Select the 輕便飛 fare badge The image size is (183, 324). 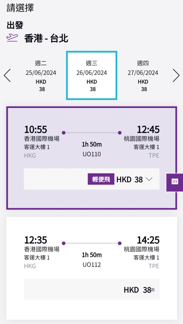click(x=101, y=180)
